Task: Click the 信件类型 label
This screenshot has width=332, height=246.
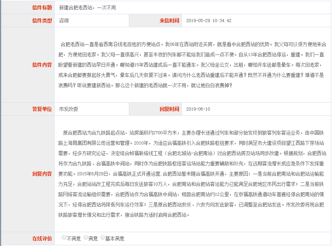Action: pos(42,21)
